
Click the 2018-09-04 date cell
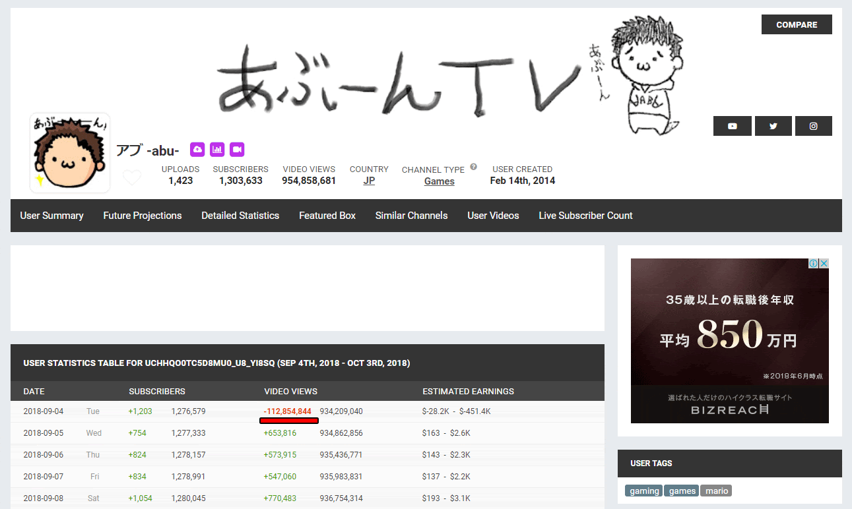coord(44,411)
